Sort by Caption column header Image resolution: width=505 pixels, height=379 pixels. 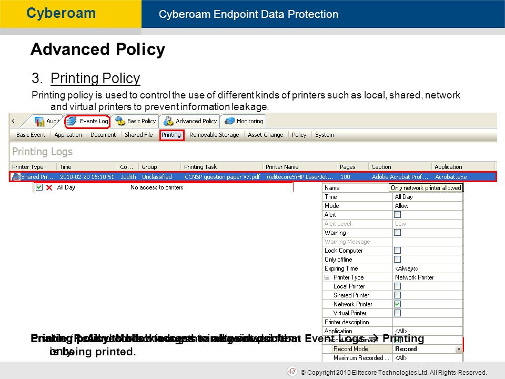coord(400,167)
